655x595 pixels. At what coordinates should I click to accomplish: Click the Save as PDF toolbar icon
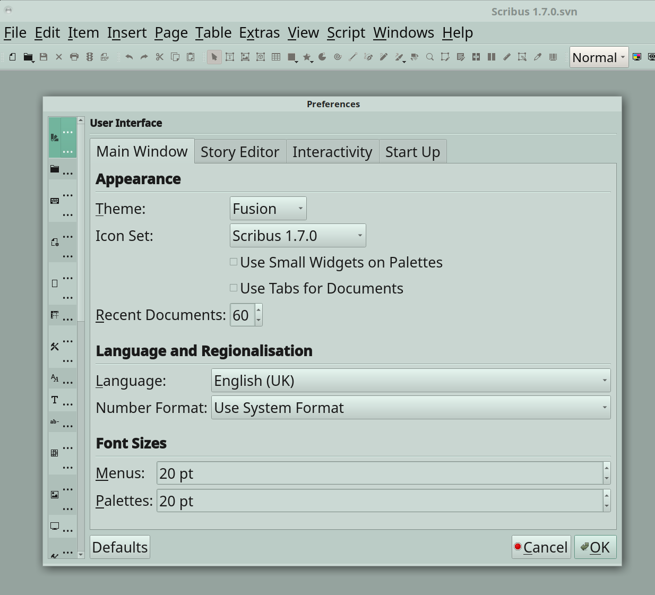coord(105,57)
